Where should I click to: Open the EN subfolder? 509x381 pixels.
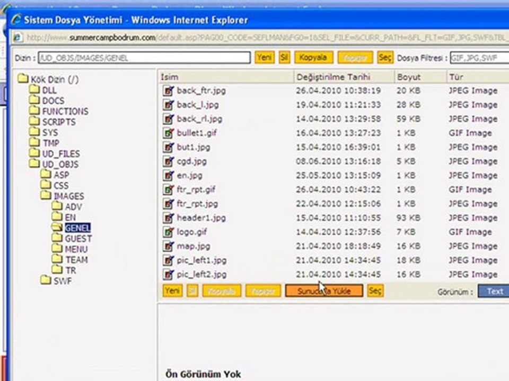[x=71, y=217]
